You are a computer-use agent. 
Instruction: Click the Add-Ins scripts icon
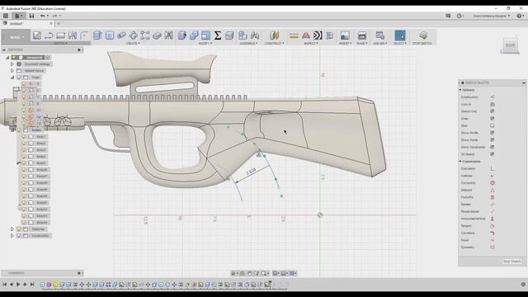tap(379, 35)
